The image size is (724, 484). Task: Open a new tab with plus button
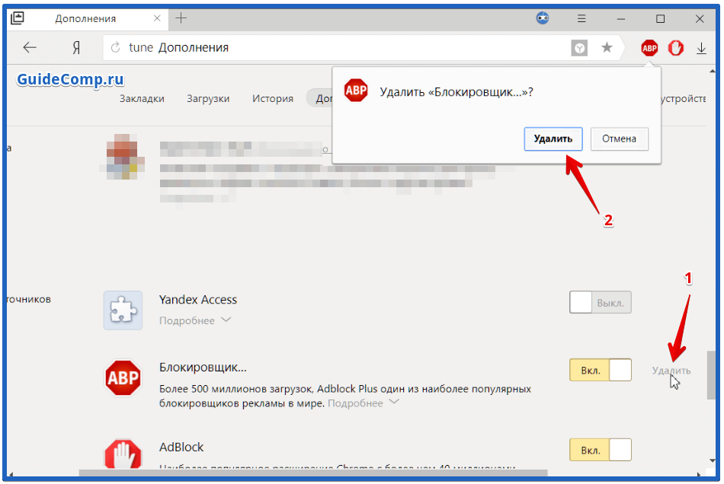tap(181, 18)
